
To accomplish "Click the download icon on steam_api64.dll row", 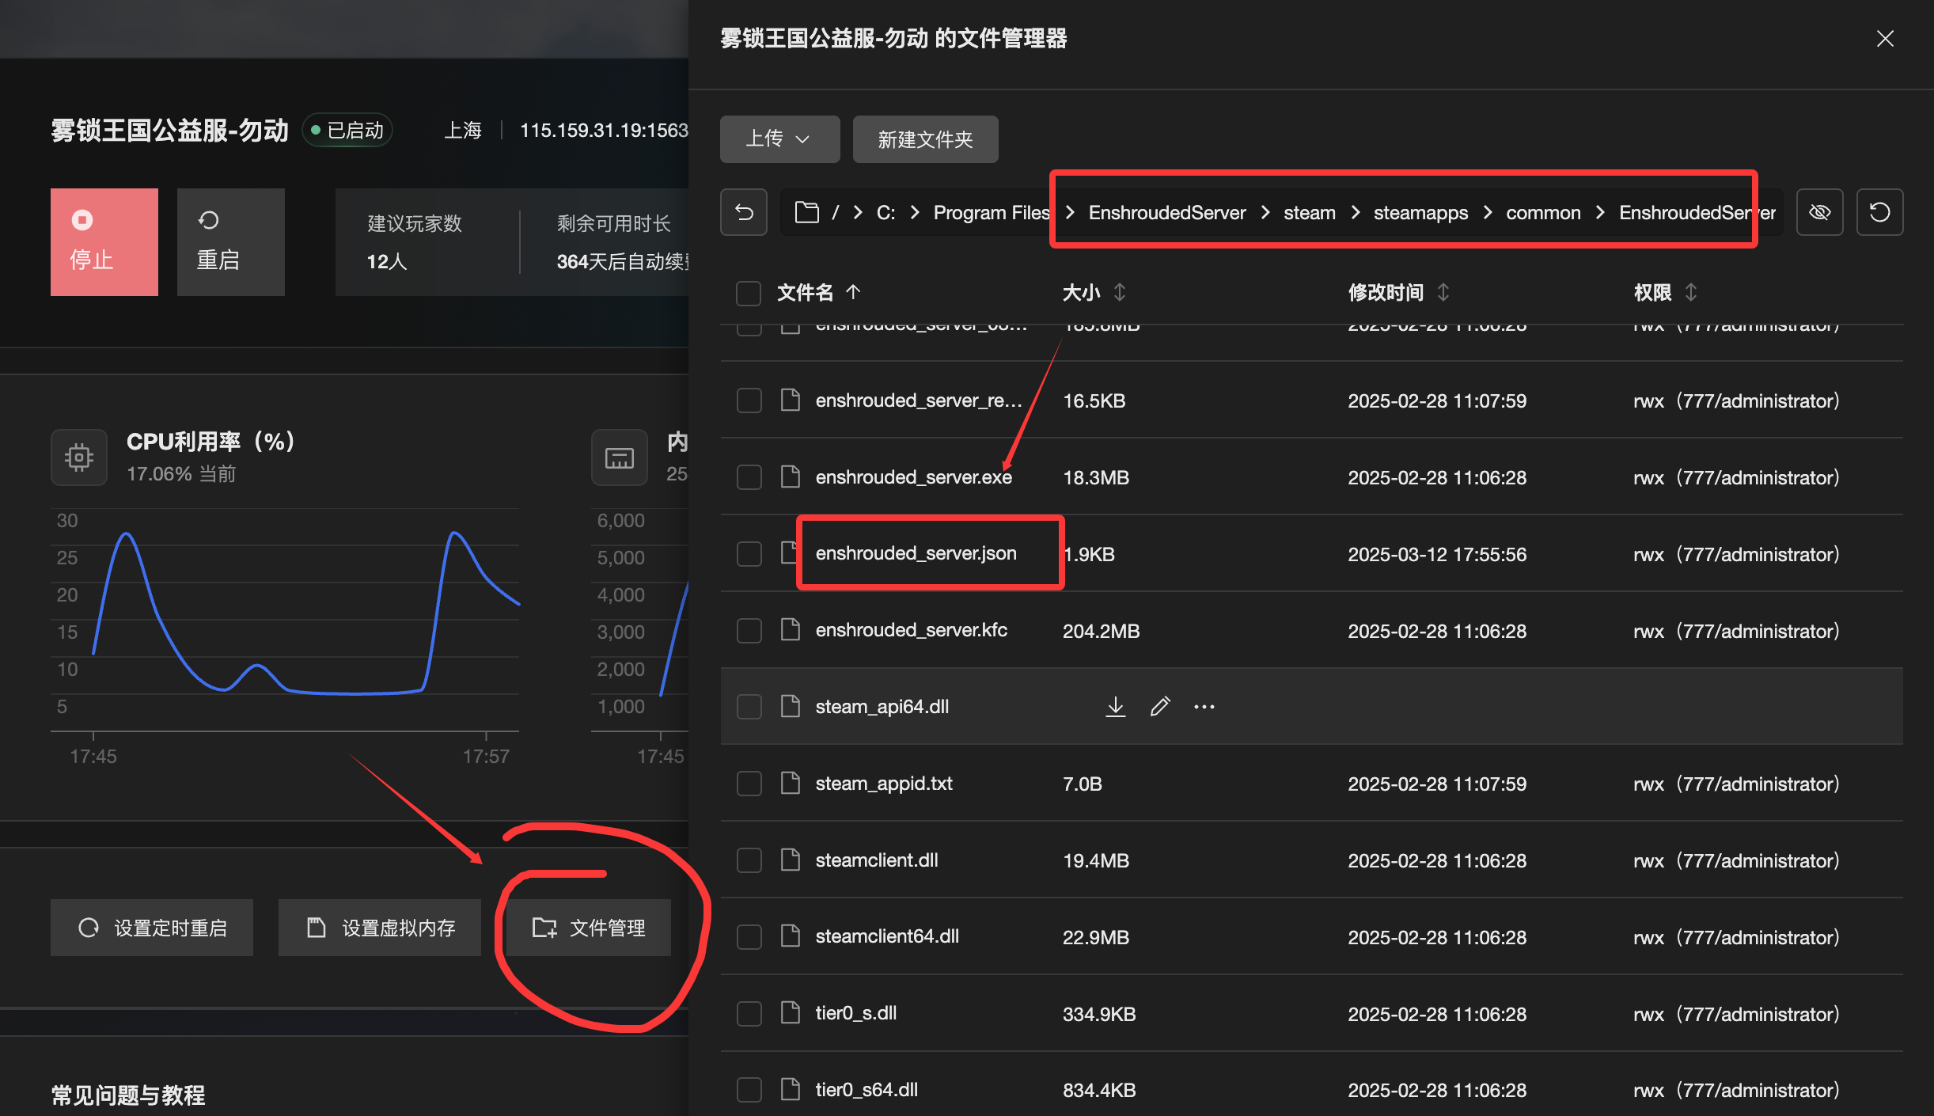I will 1115,706.
